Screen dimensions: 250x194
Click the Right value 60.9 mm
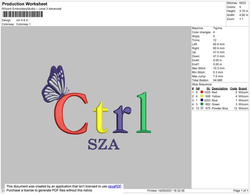pyautogui.click(x=219, y=48)
